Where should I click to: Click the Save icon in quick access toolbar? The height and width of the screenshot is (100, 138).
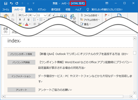click(6, 3)
